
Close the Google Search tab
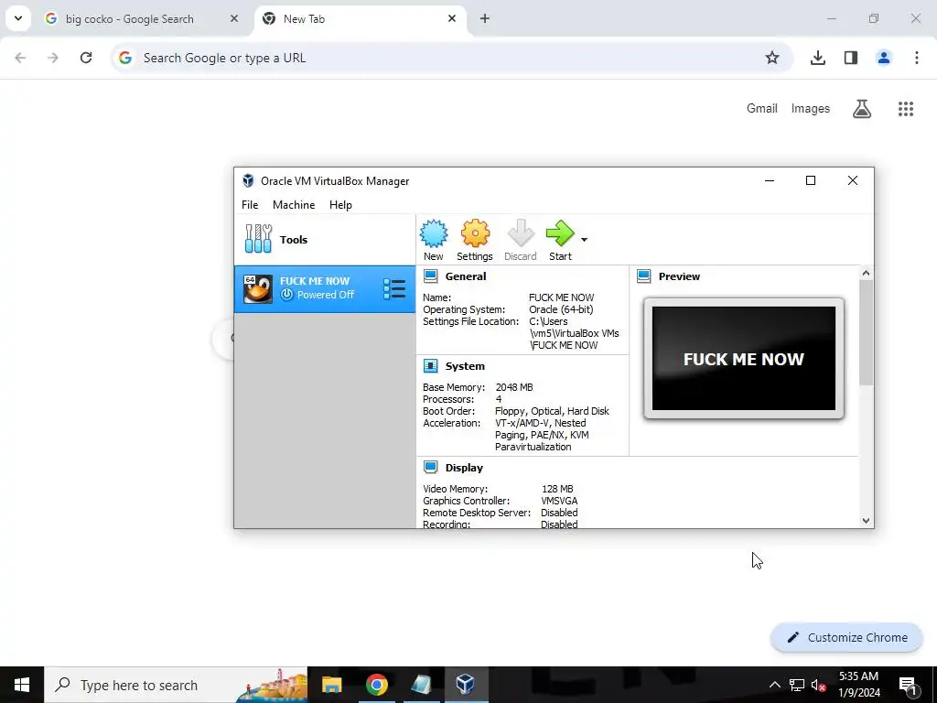click(233, 18)
